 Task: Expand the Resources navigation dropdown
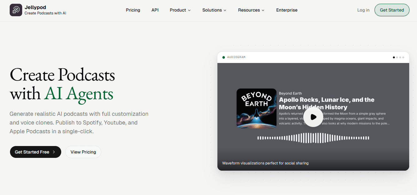pos(251,10)
